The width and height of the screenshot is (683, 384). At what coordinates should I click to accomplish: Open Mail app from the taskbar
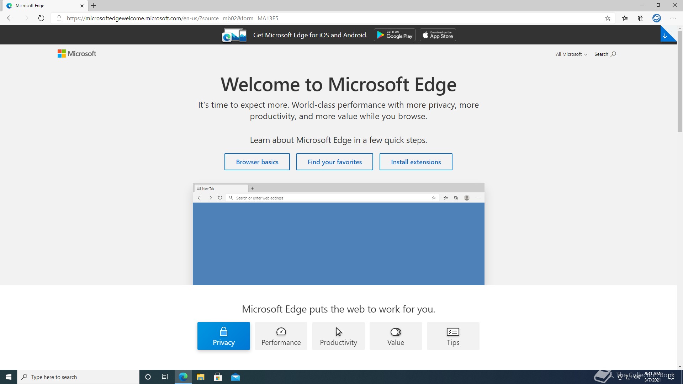235,377
